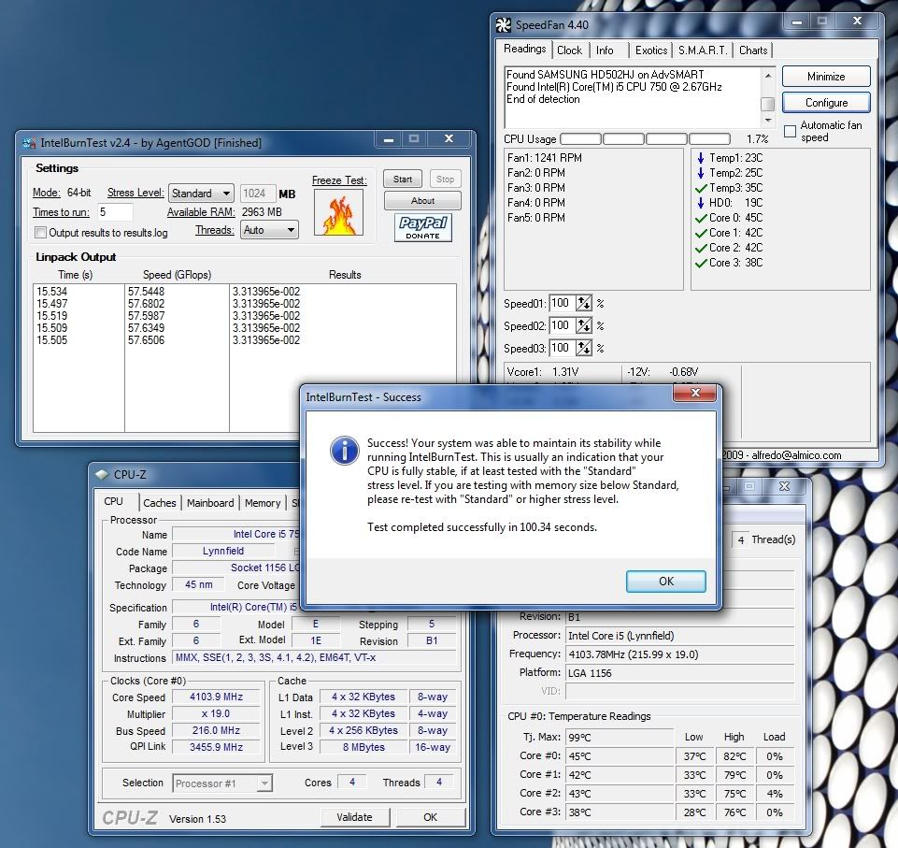898x848 pixels.
Task: Click the IntelBurnTest Start button
Action: pos(402,180)
